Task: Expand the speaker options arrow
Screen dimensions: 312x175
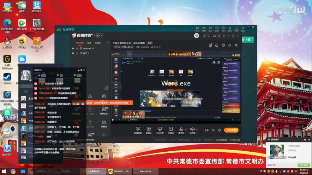Action: point(197,129)
